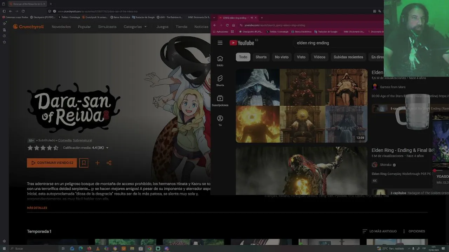Open a new tab in the Firefox window
This screenshot has height=252, width=449.
(51, 4)
